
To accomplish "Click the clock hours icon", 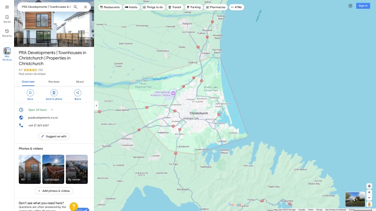I will point(21,110).
